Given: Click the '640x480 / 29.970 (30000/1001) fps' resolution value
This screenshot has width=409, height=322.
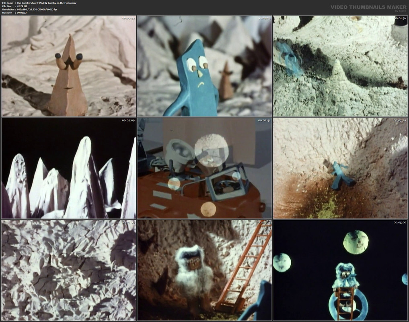Looking at the screenshot, I should point(37,9).
